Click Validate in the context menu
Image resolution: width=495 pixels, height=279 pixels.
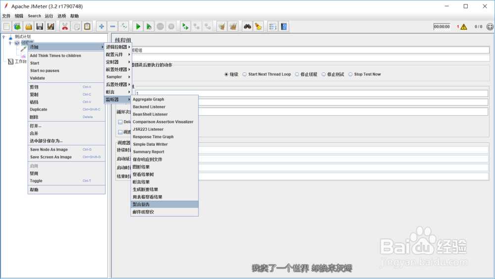tap(66, 78)
